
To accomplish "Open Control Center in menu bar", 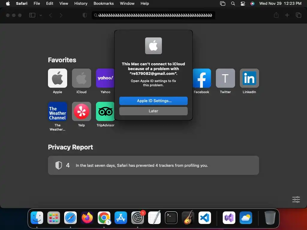I will coord(243,4).
